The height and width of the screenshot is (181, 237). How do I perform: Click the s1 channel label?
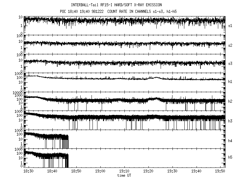click(230, 25)
